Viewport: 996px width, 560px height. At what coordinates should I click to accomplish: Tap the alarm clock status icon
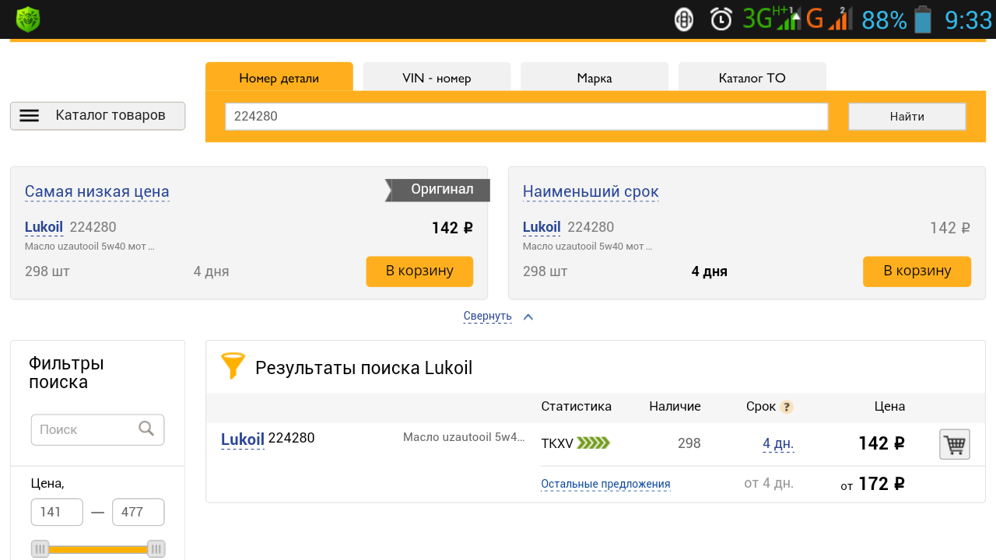[x=721, y=19]
